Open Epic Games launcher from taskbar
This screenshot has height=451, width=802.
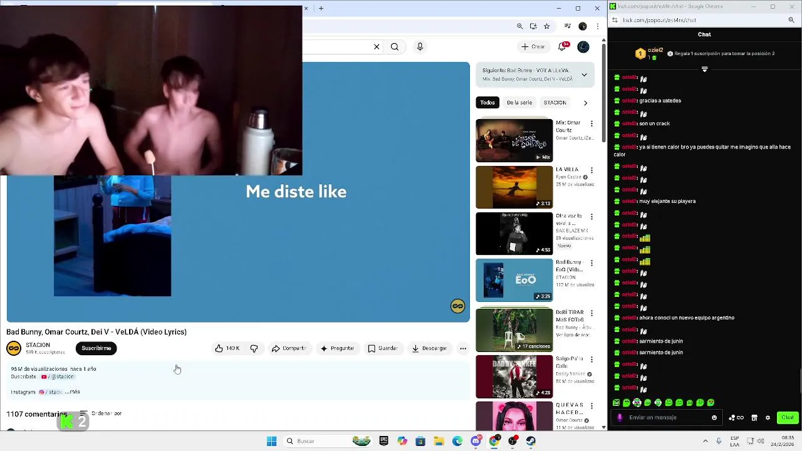click(x=383, y=441)
